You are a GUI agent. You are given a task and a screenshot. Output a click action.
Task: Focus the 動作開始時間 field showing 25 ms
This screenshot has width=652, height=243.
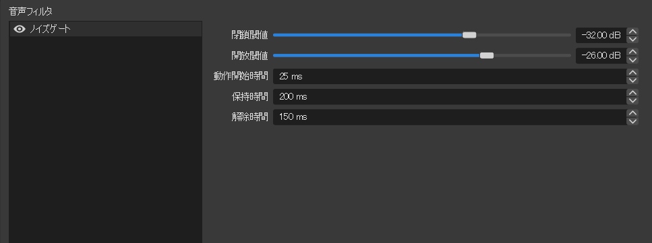point(450,77)
